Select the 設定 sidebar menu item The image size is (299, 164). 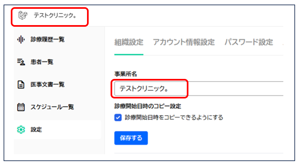(36, 130)
